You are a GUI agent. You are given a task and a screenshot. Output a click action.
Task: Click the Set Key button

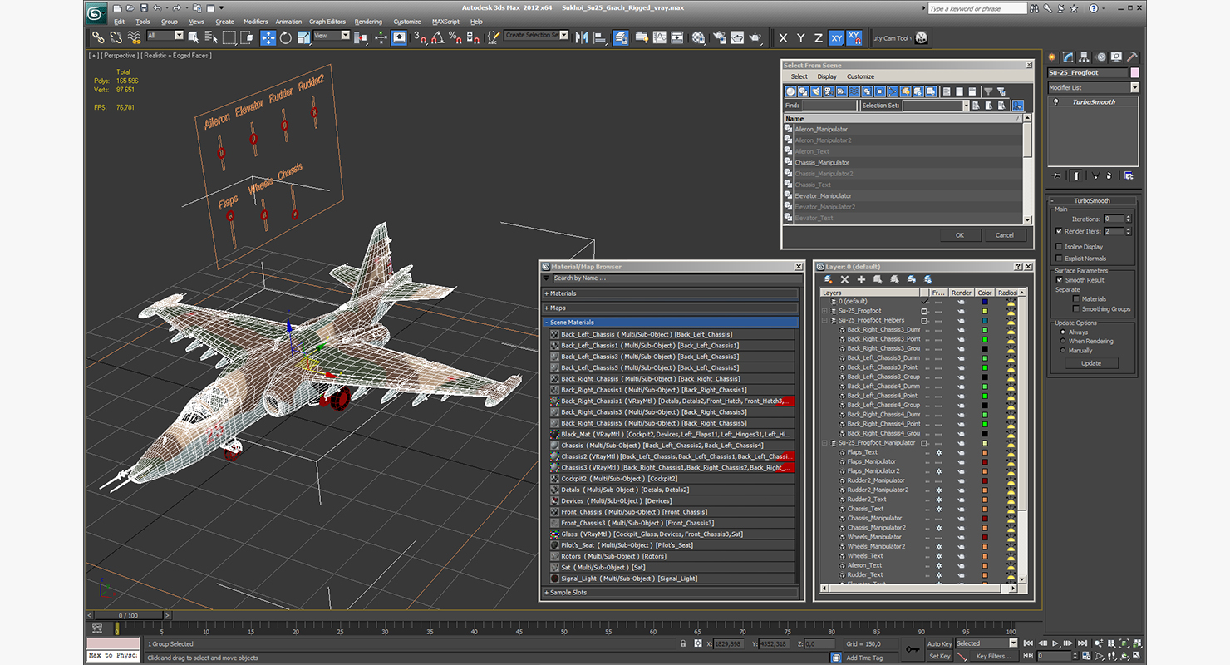tap(939, 656)
